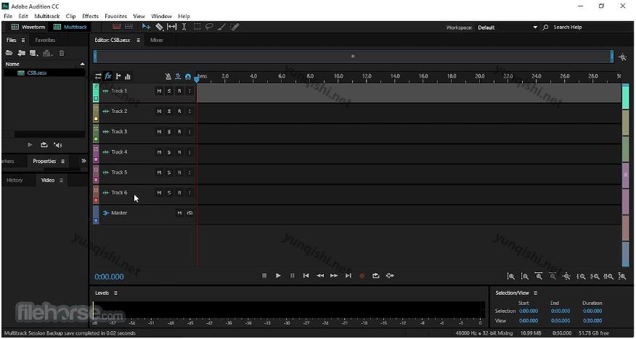
Task: Expand hidden panels with double chevron
Action: 83,161
